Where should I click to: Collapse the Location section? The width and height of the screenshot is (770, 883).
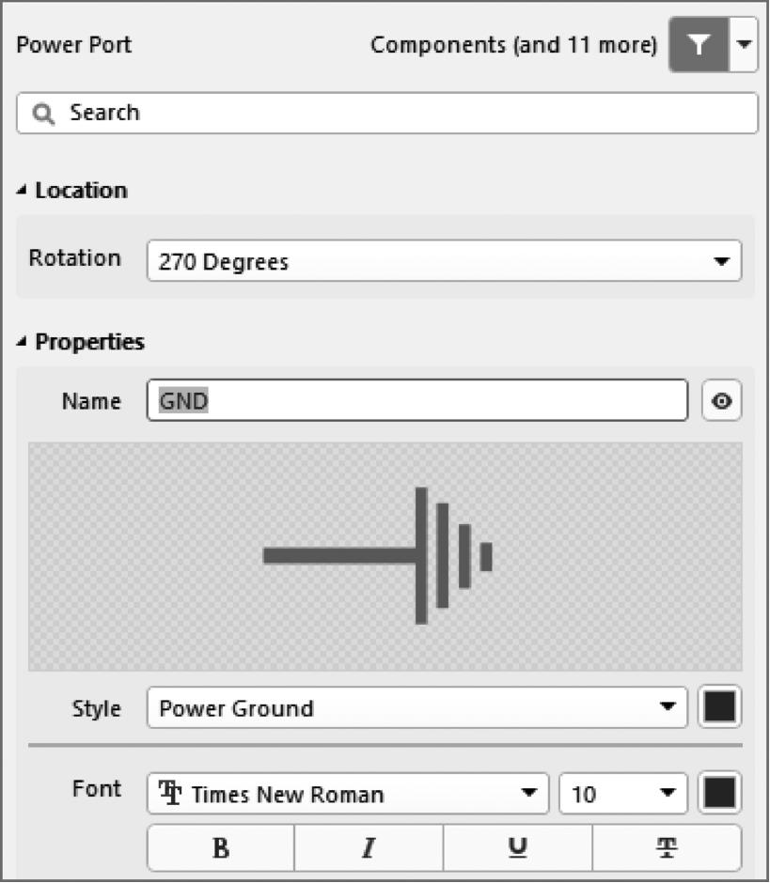click(x=23, y=191)
